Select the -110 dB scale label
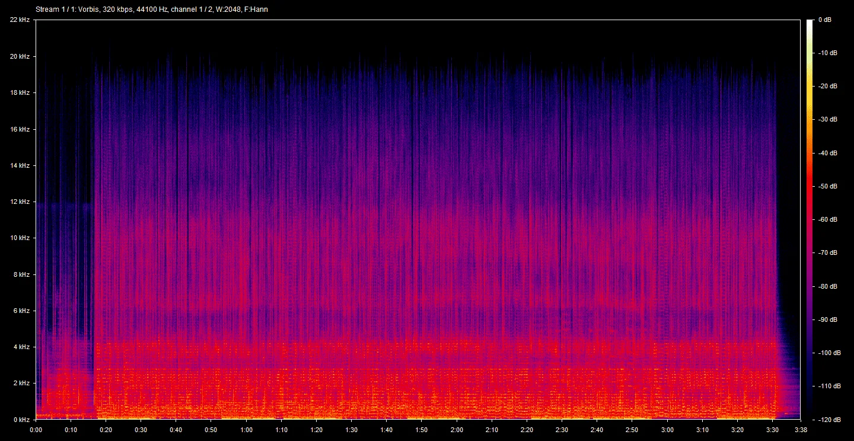The width and height of the screenshot is (854, 441). [x=829, y=386]
